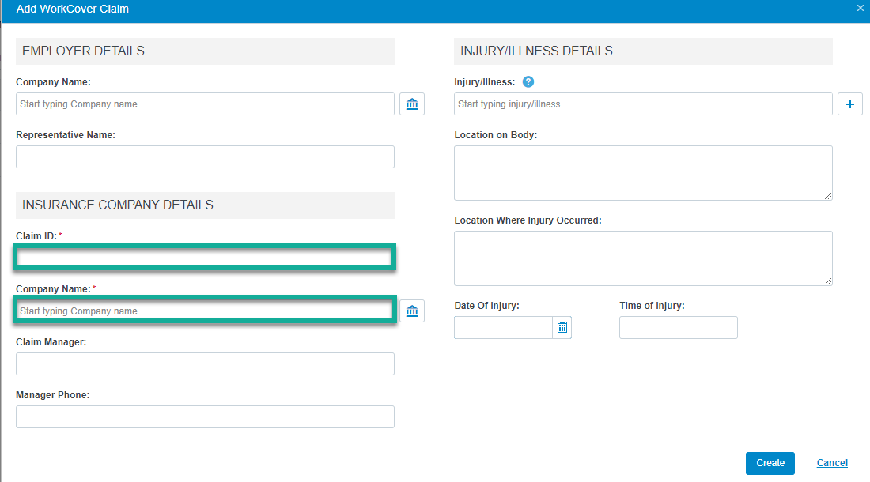Cancel the claim via Cancel link
870x482 pixels.
point(832,463)
